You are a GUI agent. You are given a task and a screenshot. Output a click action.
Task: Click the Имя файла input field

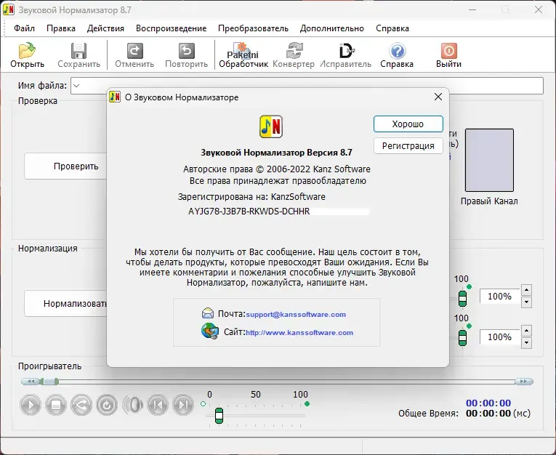(307, 86)
